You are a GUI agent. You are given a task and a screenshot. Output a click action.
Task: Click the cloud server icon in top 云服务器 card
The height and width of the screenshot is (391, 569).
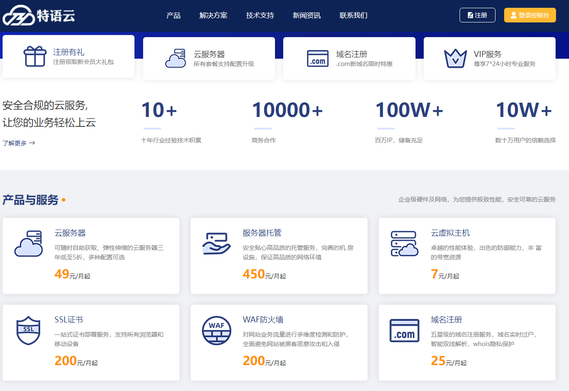[176, 58]
